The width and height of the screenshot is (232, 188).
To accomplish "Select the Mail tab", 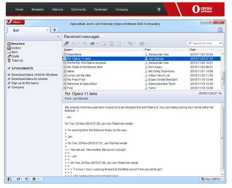I will [28, 30].
